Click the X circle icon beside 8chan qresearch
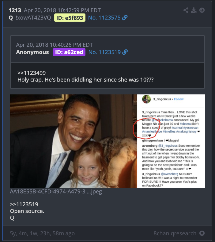Image resolution: width=215 pixels, height=242 pixels. click(x=202, y=233)
